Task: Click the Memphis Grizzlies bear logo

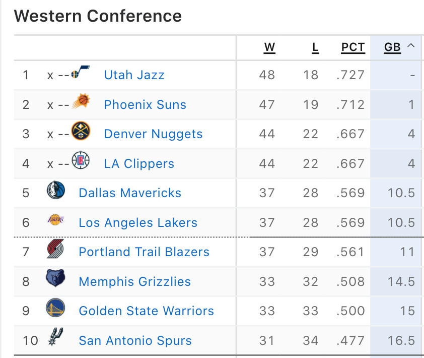Action: 55,278
